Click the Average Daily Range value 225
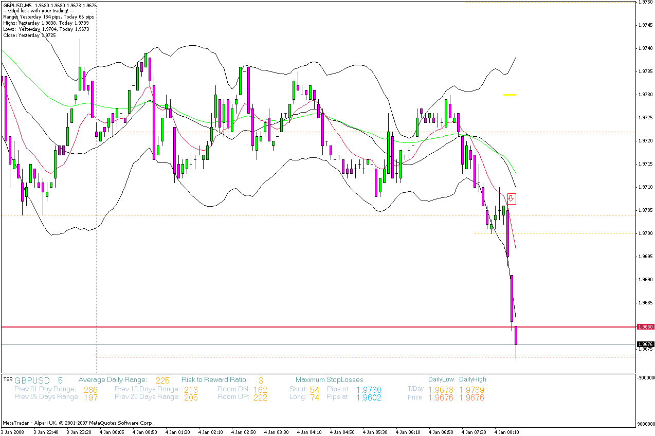Viewport: 655px width, 436px height. [162, 380]
